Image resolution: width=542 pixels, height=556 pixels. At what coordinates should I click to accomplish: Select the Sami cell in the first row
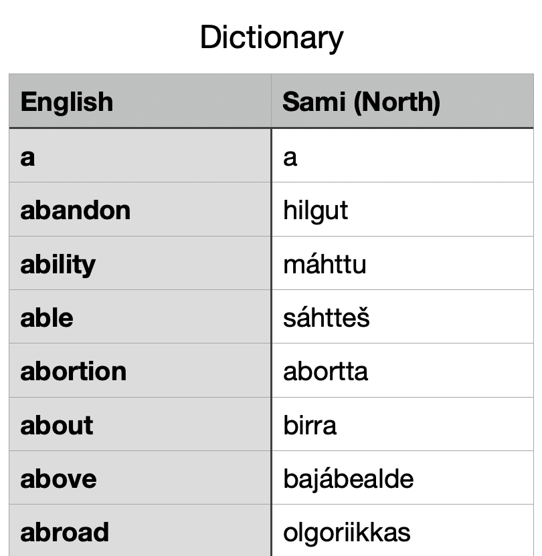coord(290,157)
